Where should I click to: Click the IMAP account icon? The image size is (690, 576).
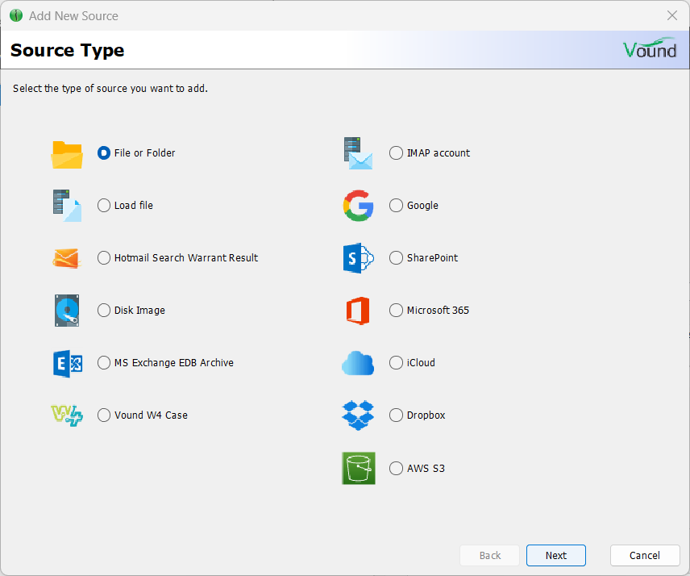(358, 152)
